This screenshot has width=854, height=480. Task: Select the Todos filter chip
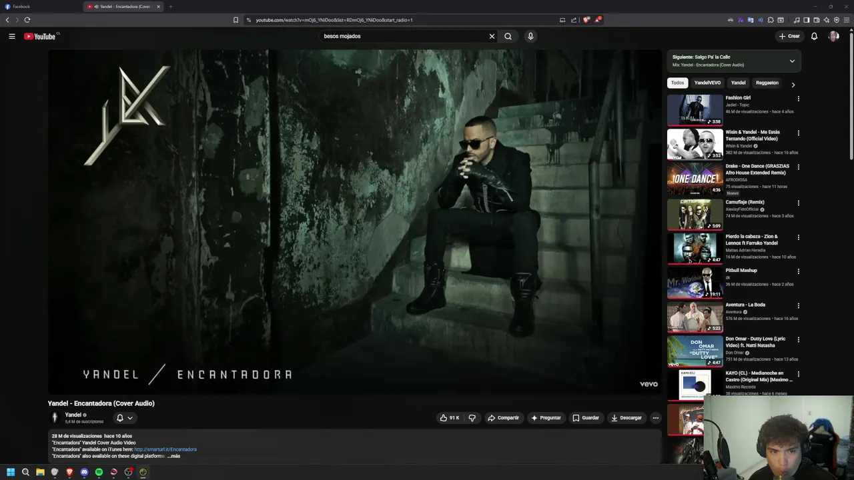point(678,83)
